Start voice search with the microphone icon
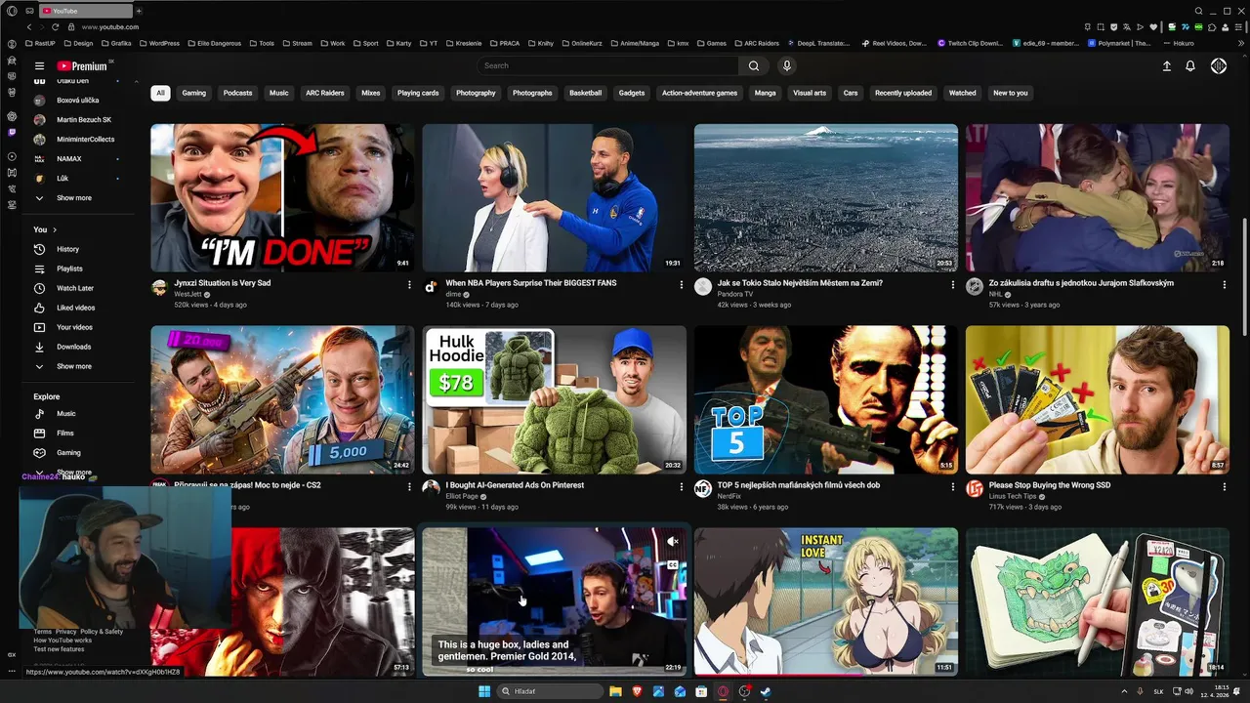The width and height of the screenshot is (1250, 703). click(787, 65)
